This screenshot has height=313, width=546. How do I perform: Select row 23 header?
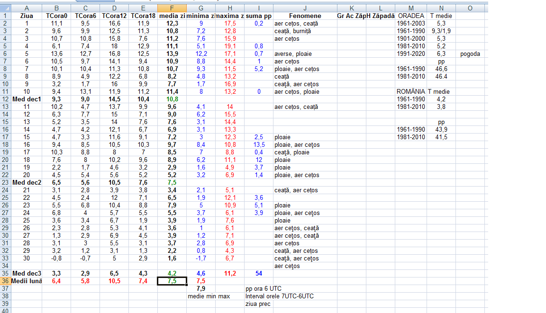click(6, 183)
